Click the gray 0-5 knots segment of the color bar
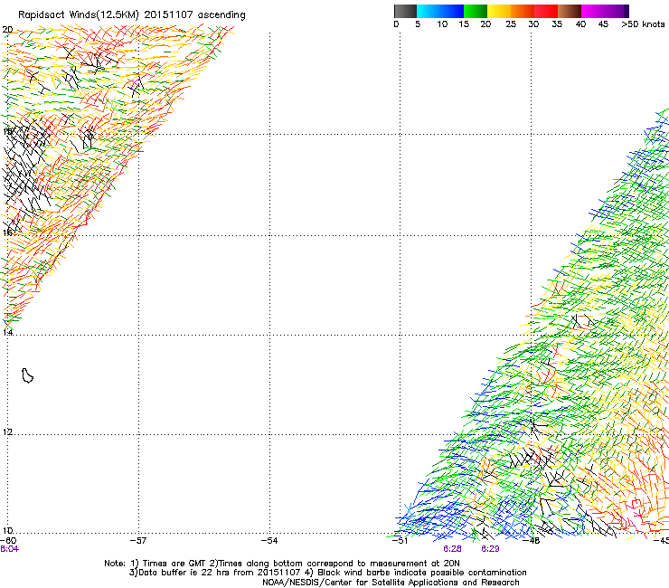 pos(405,11)
